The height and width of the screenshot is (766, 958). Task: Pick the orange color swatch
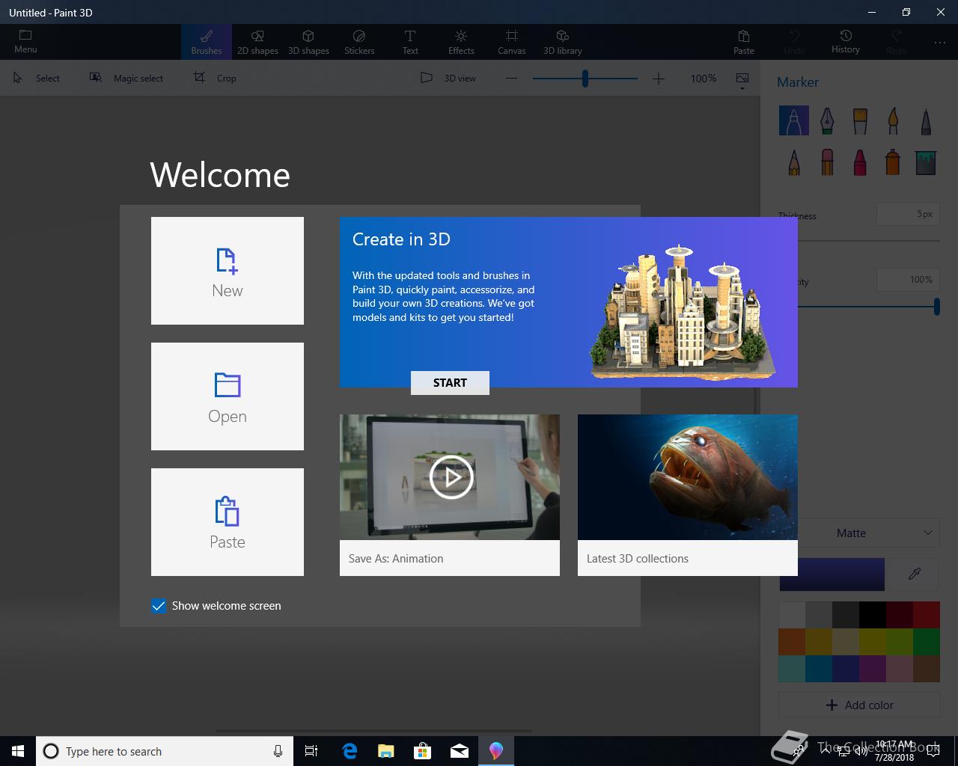(792, 642)
